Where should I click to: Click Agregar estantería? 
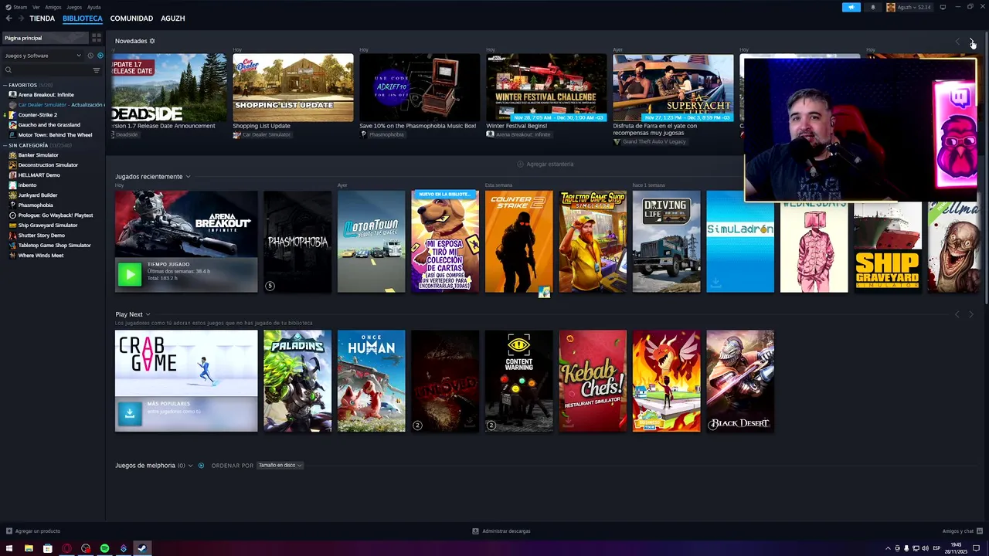click(x=545, y=164)
